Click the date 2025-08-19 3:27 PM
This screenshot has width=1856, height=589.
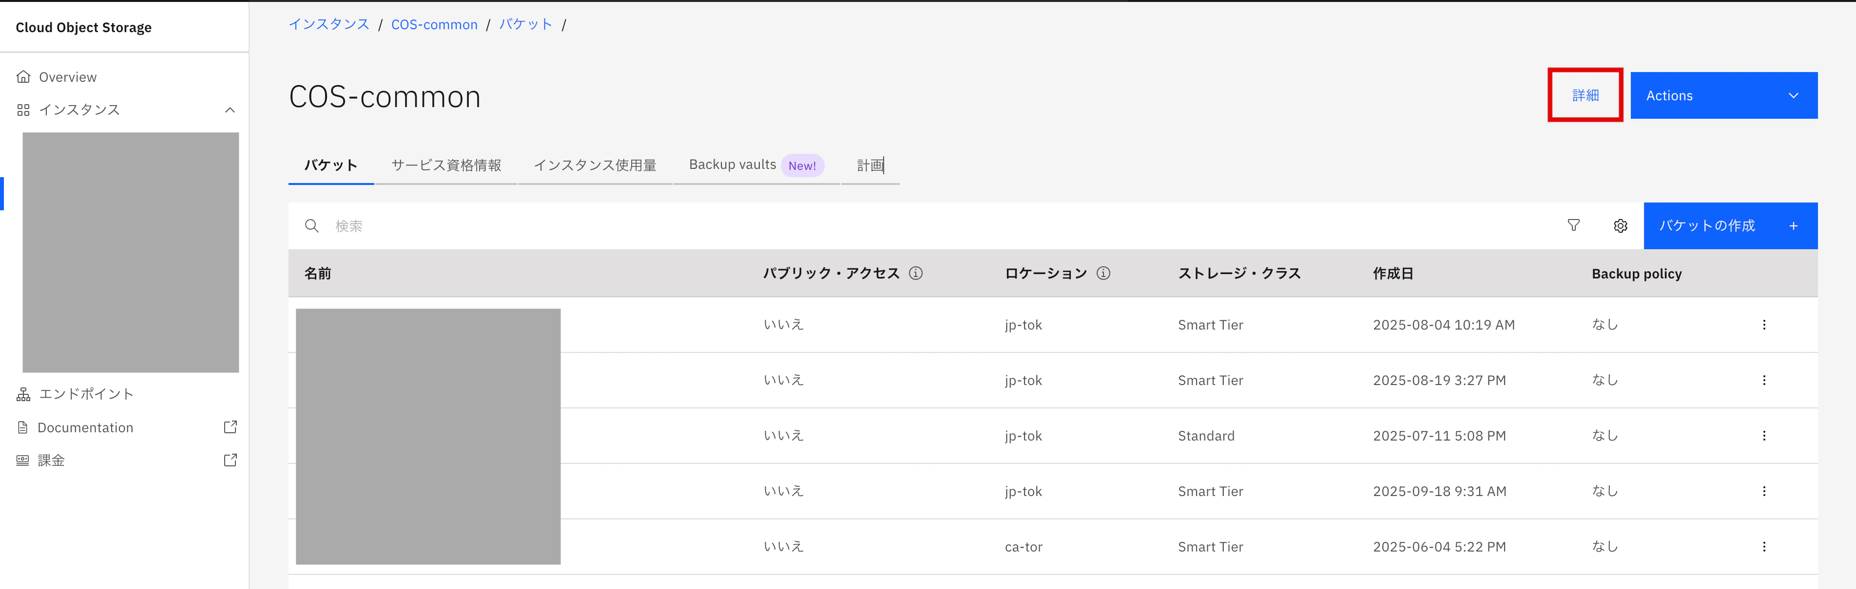1439,381
